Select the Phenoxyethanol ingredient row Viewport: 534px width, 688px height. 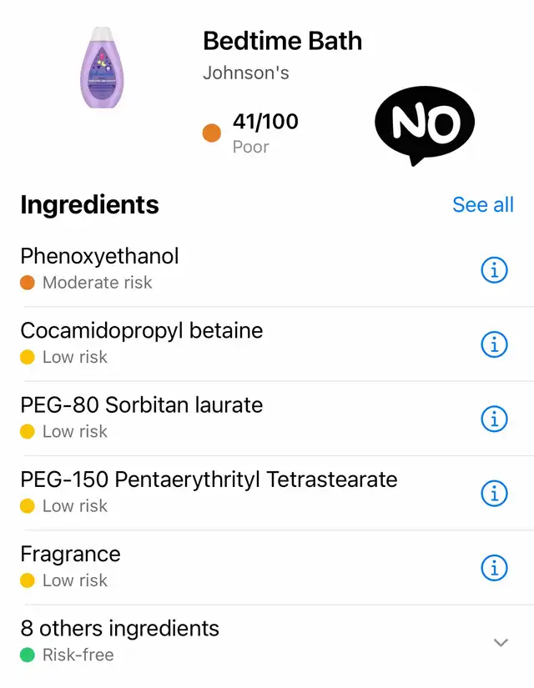click(x=100, y=257)
